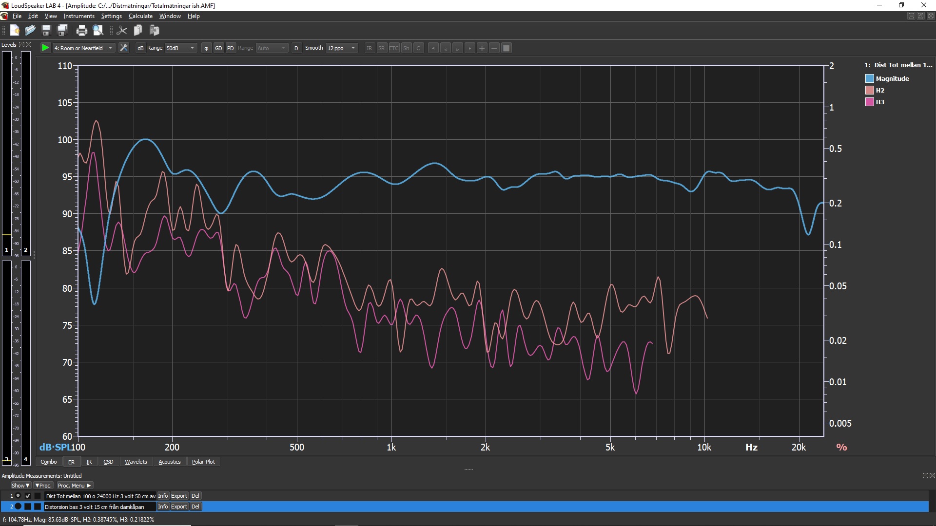Click the IR toolbar button

[x=370, y=48]
